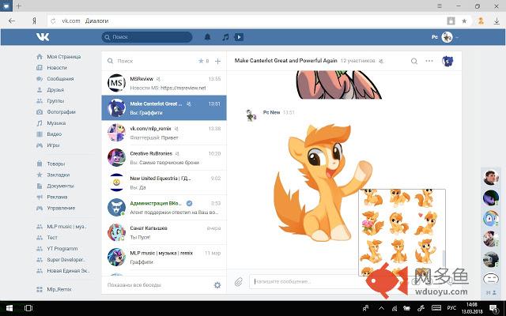Select pony sticker with pink heart
Image resolution: width=506 pixels, height=316 pixels.
(x=426, y=223)
